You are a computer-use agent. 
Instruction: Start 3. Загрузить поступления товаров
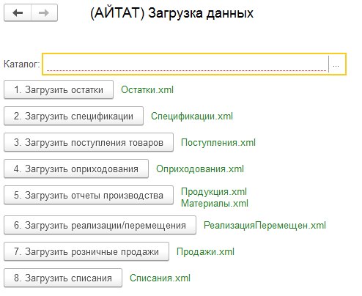coord(89,142)
